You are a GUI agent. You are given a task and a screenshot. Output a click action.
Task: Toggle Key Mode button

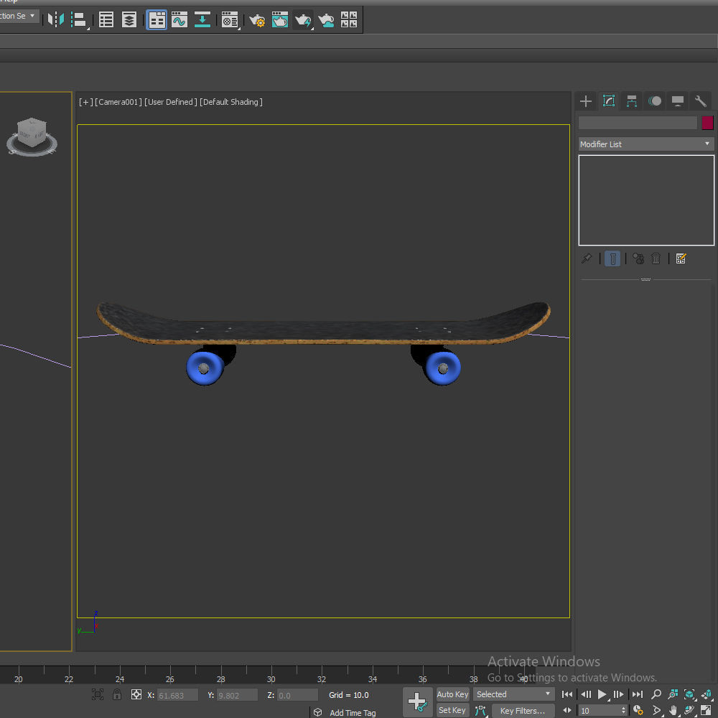(567, 711)
